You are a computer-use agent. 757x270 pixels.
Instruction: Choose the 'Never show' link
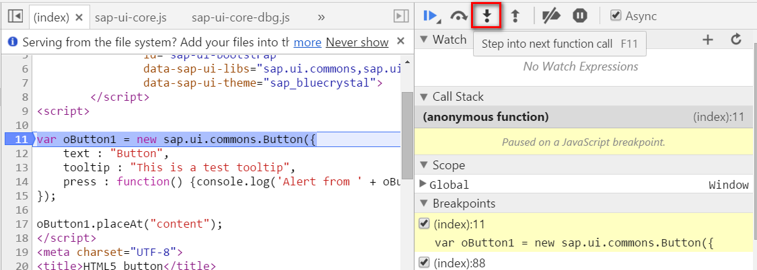click(x=357, y=42)
